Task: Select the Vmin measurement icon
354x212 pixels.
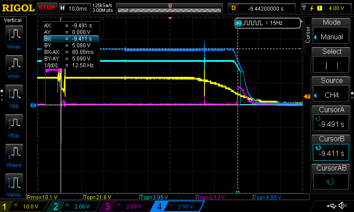Action: click(x=14, y=64)
